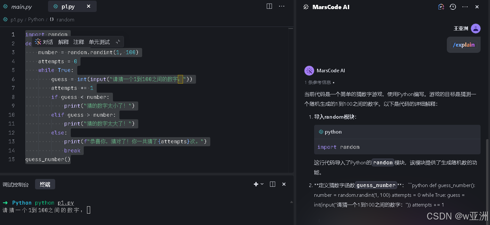Select the p1.py editor tab

(68, 6)
